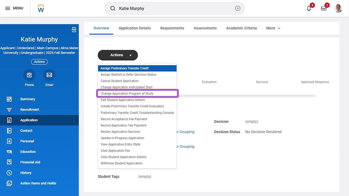Open the user profile avatar
This screenshot has height=196, width=349.
pyautogui.click(x=338, y=8)
